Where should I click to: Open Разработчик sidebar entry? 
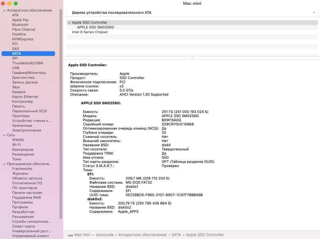[x=23, y=212]
